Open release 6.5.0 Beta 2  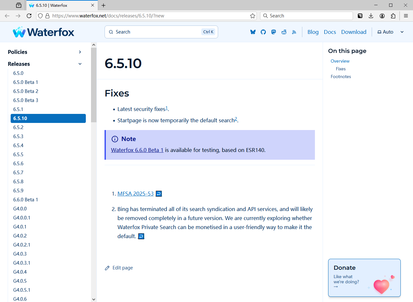[x=48, y=91]
